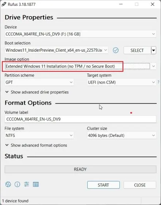Viewport: 161px width, 205px height.
Task: Open the File system NTFS dropdown
Action: [39, 135]
